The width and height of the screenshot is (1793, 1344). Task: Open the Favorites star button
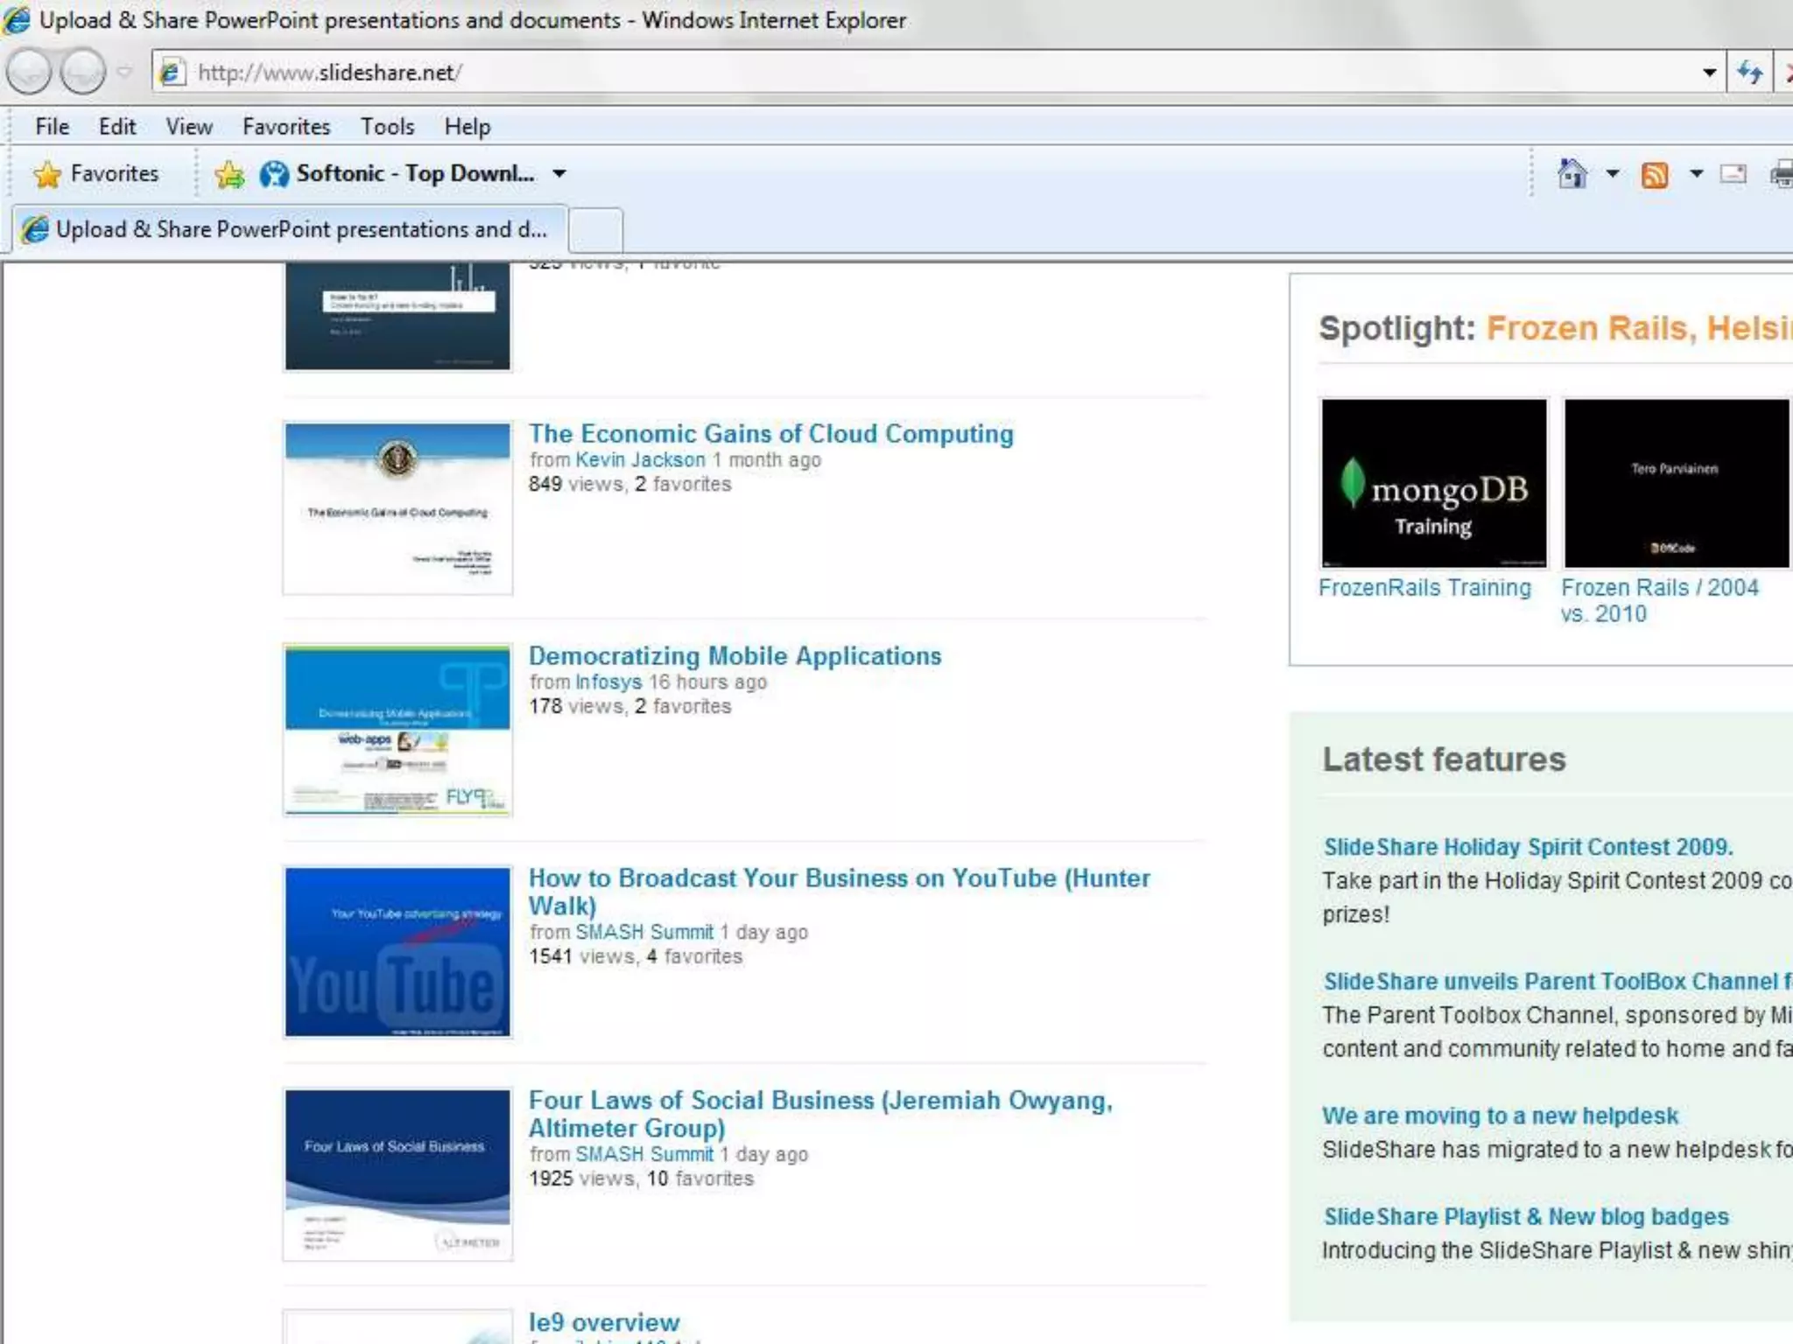click(x=96, y=174)
